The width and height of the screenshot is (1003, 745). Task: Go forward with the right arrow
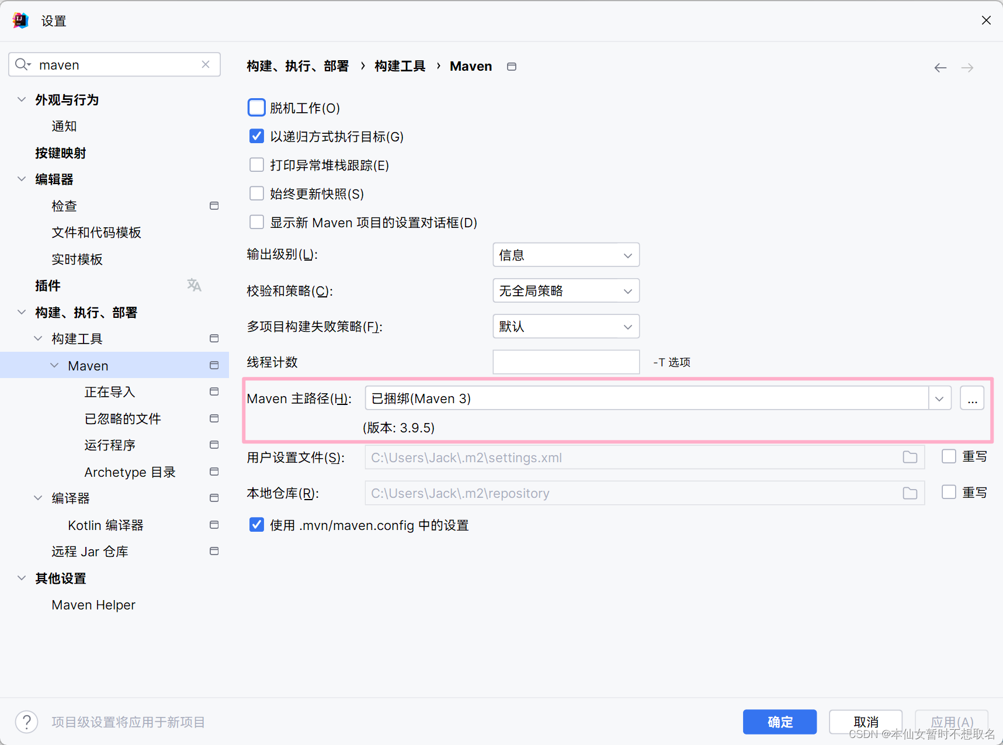coord(967,68)
